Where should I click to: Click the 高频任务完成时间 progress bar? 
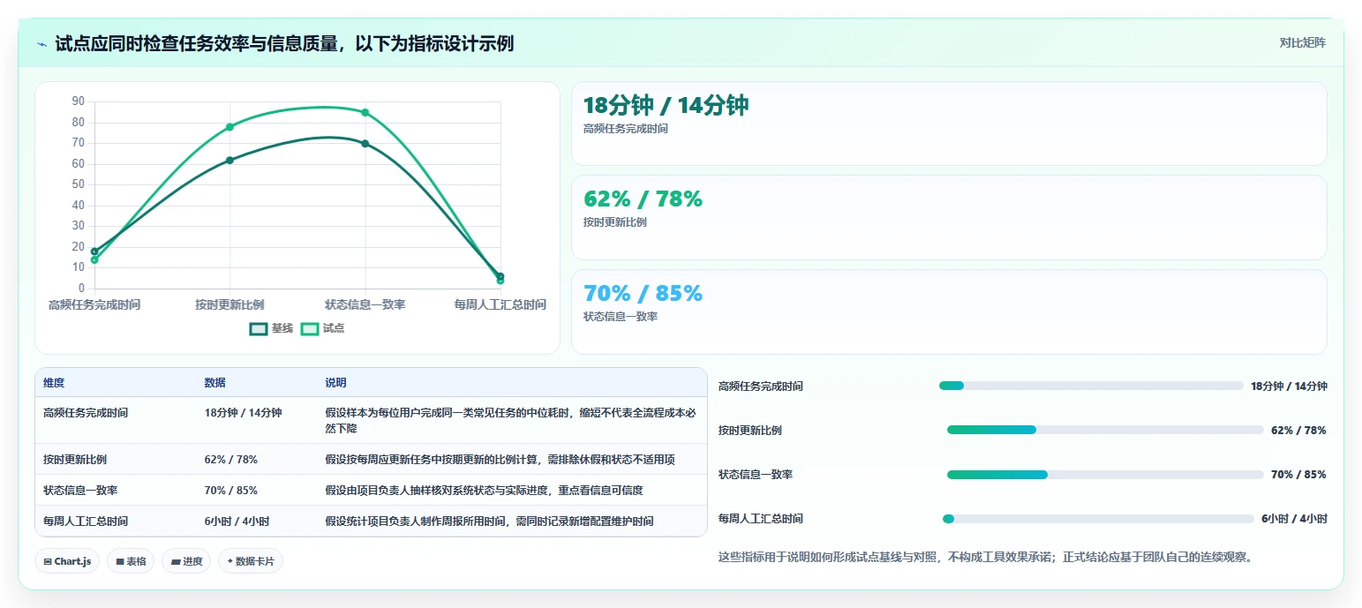(x=1091, y=386)
